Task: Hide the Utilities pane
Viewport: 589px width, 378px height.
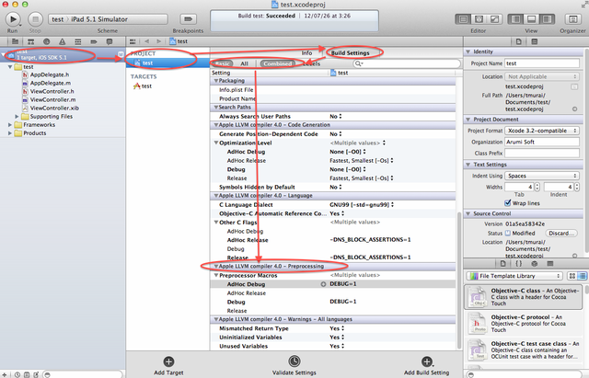Action: coord(547,18)
